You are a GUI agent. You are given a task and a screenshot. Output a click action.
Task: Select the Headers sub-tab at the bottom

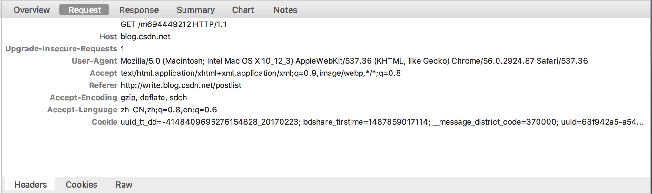click(x=31, y=185)
